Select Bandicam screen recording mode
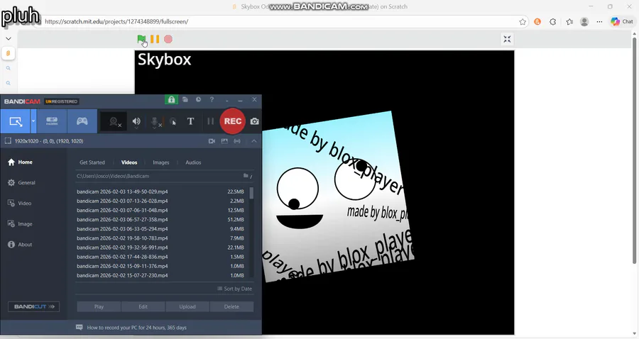The width and height of the screenshot is (639, 339). pyautogui.click(x=16, y=121)
